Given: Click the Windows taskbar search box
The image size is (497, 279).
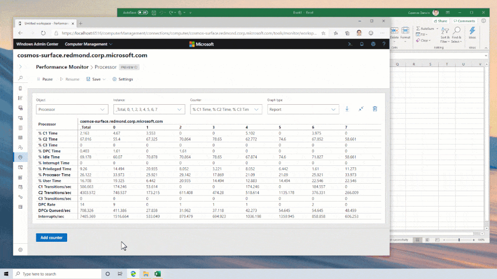Looking at the screenshot, I should [56, 274].
